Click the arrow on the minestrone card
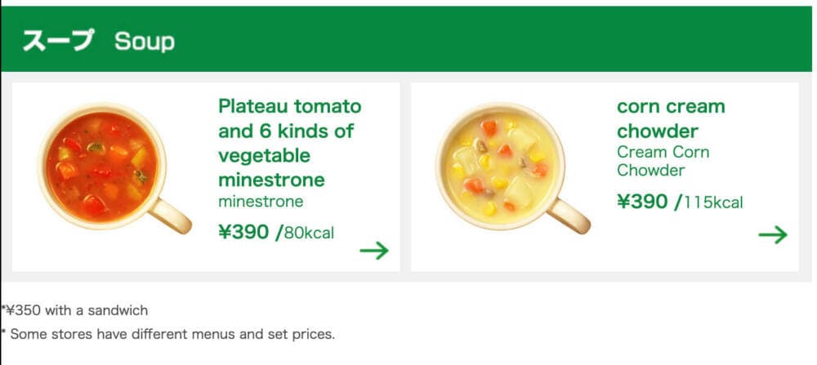Image resolution: width=817 pixels, height=365 pixels. pos(374,251)
